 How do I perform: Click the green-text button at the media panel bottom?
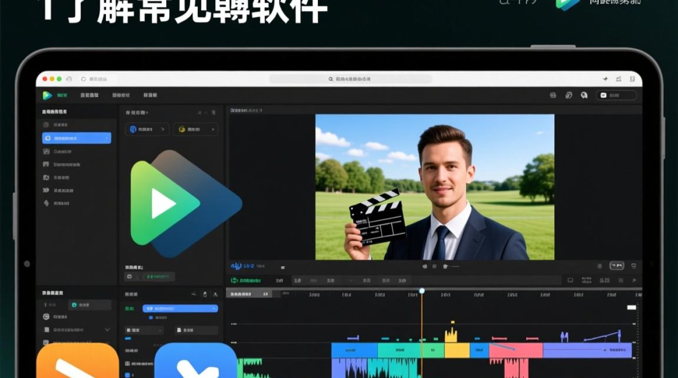(158, 277)
